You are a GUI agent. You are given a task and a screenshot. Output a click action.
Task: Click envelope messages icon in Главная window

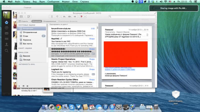click(x=6, y=33)
